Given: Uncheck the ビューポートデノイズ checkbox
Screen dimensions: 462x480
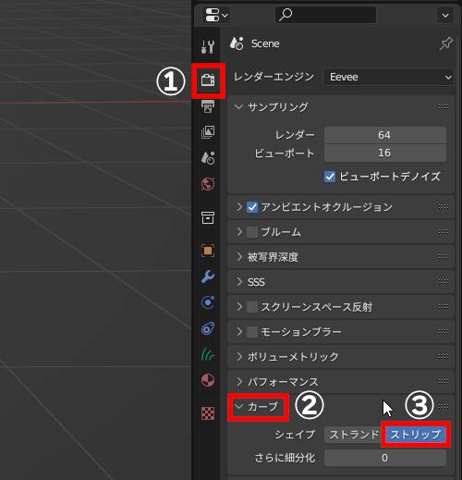Looking at the screenshot, I should pos(330,177).
